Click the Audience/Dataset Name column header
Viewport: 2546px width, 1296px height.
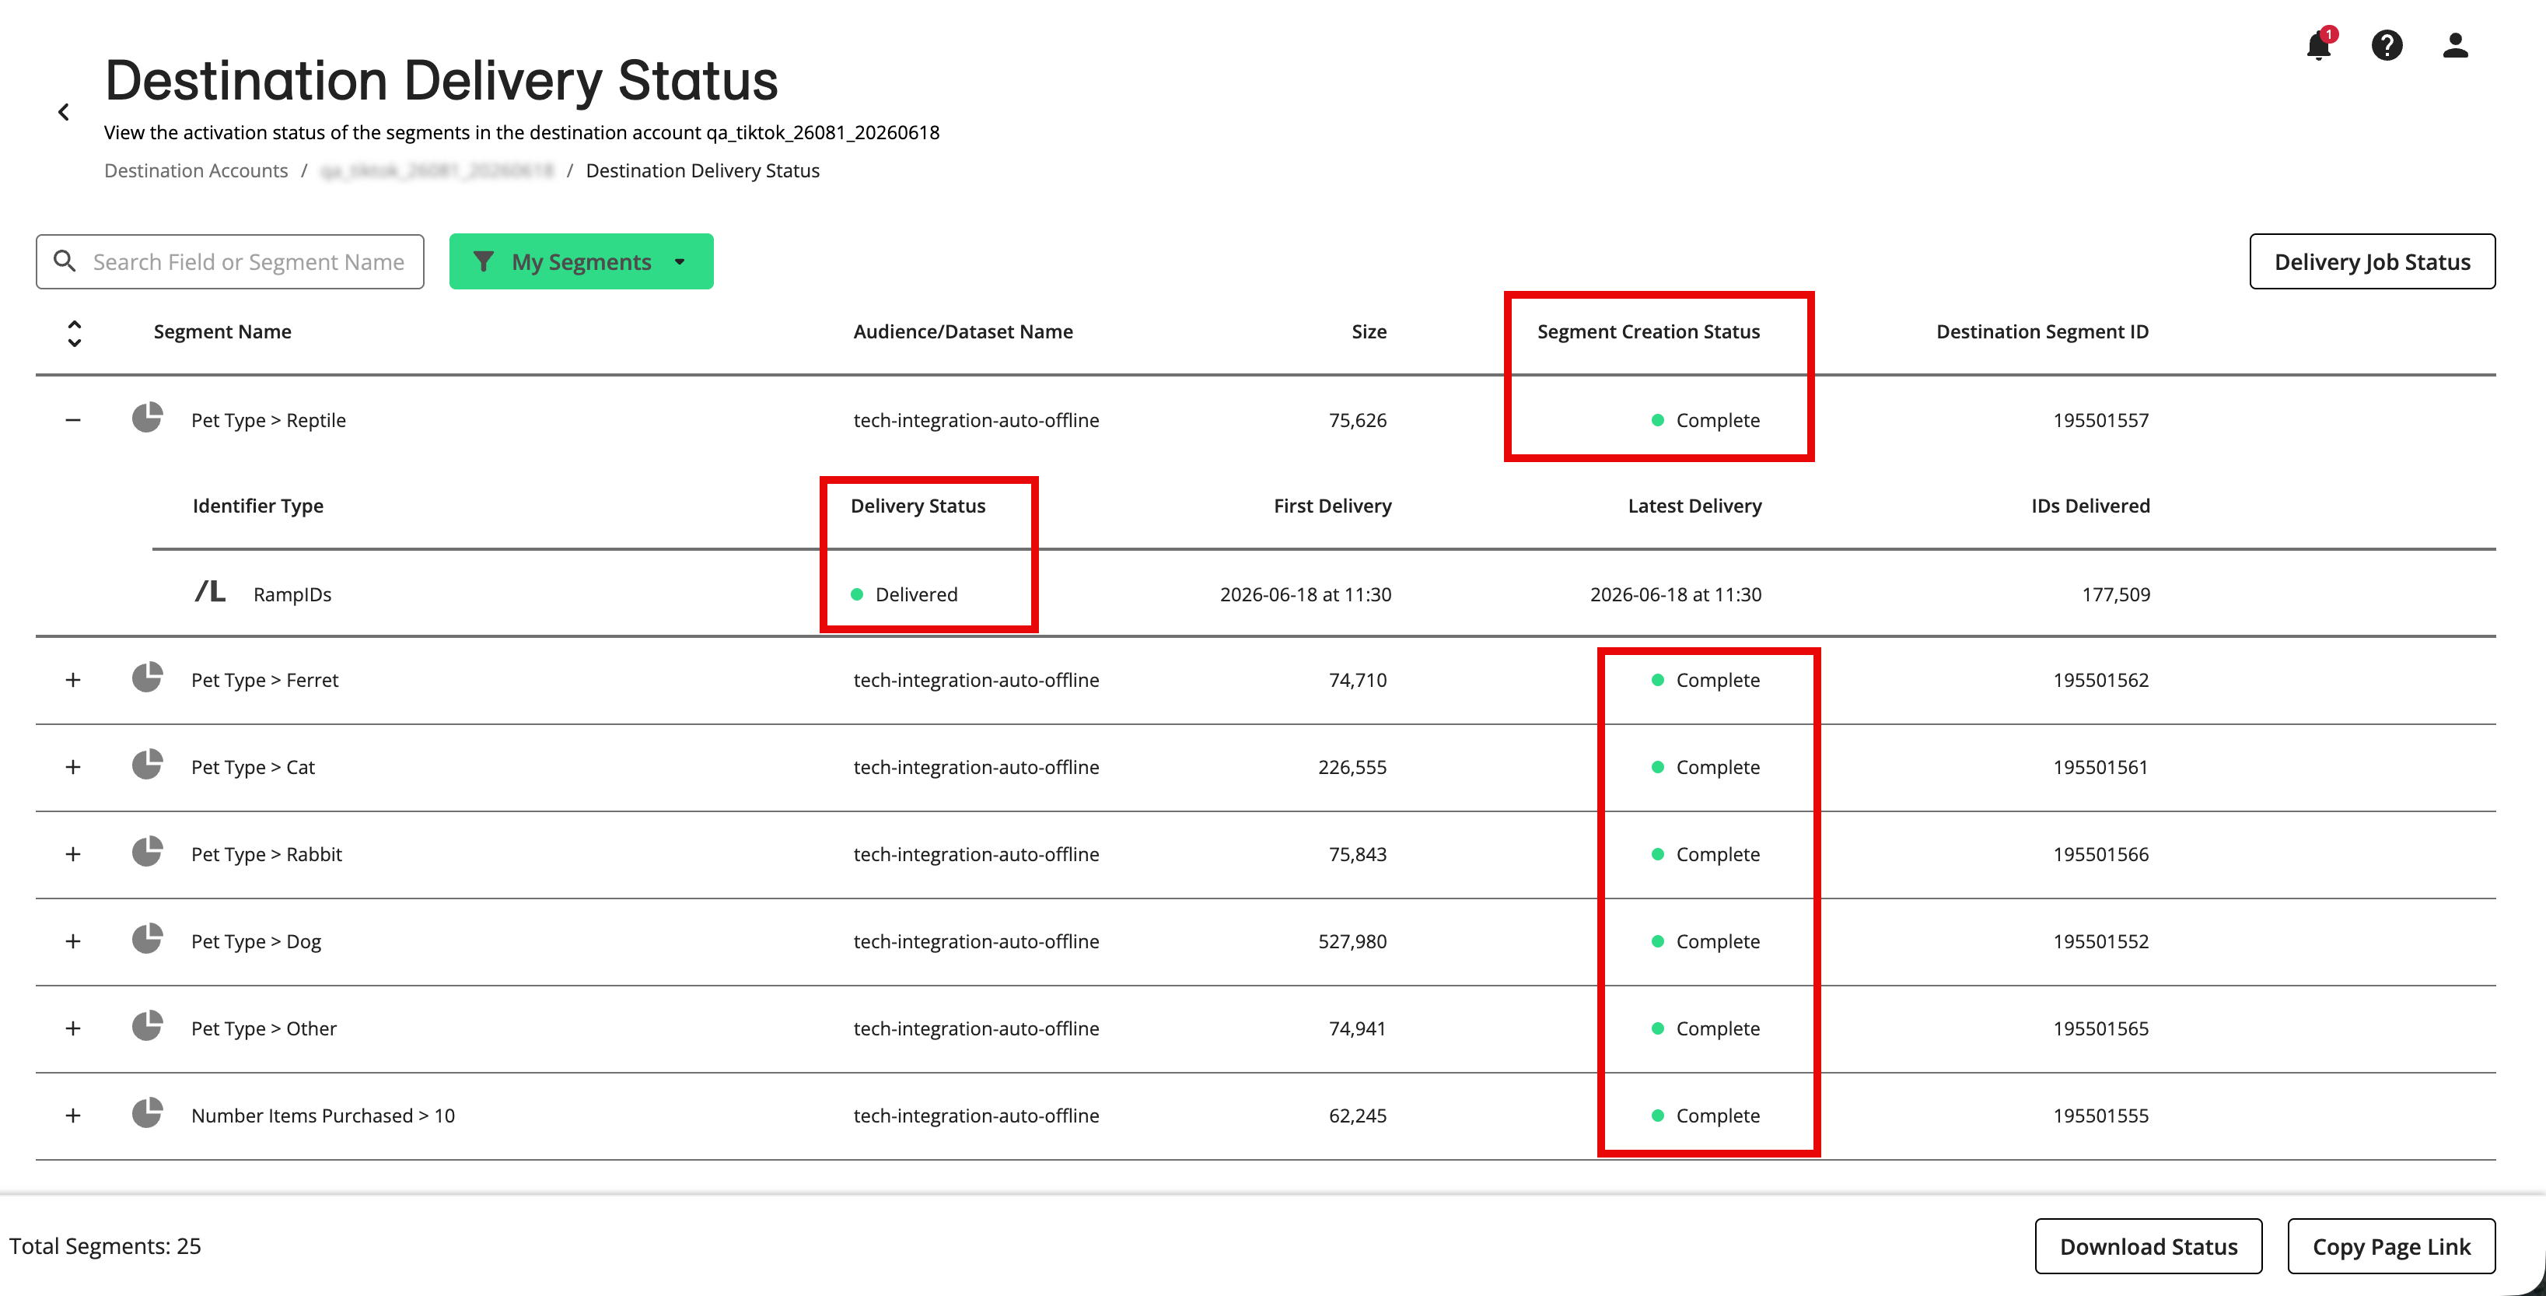[x=963, y=332]
